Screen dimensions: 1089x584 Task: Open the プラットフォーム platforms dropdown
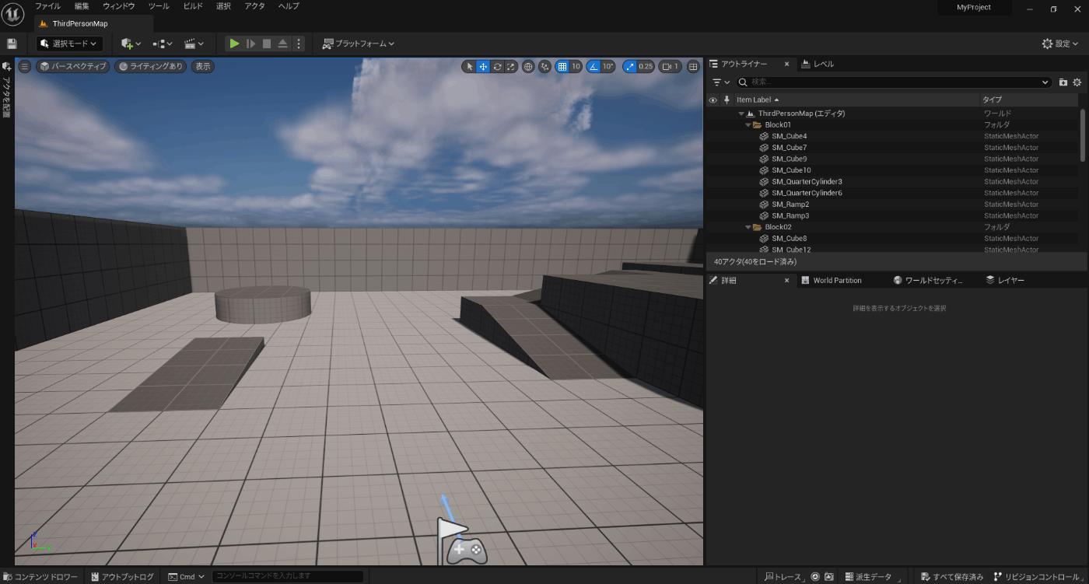click(359, 44)
